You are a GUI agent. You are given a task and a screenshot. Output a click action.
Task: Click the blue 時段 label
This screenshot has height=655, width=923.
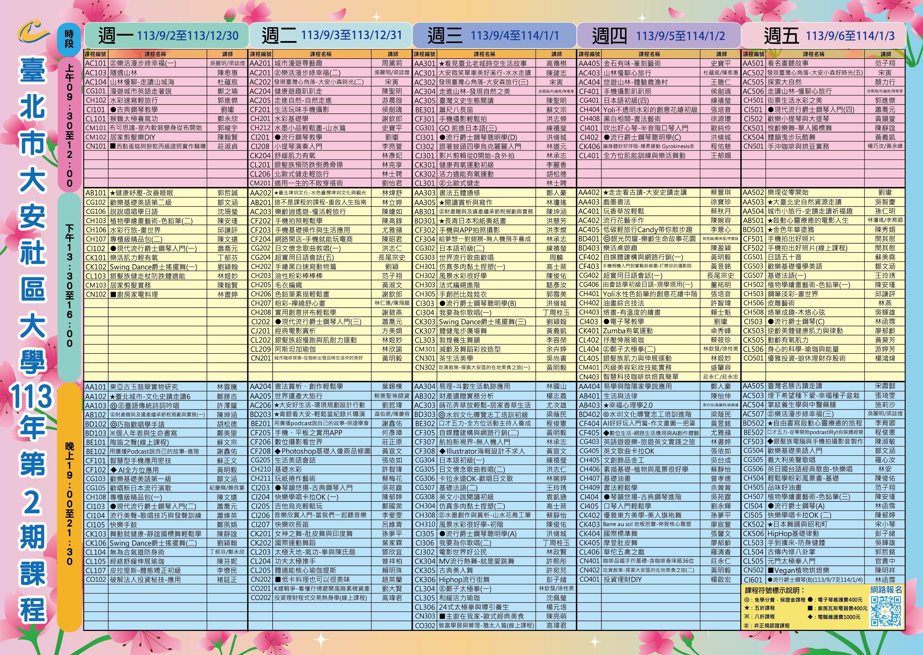click(x=69, y=39)
